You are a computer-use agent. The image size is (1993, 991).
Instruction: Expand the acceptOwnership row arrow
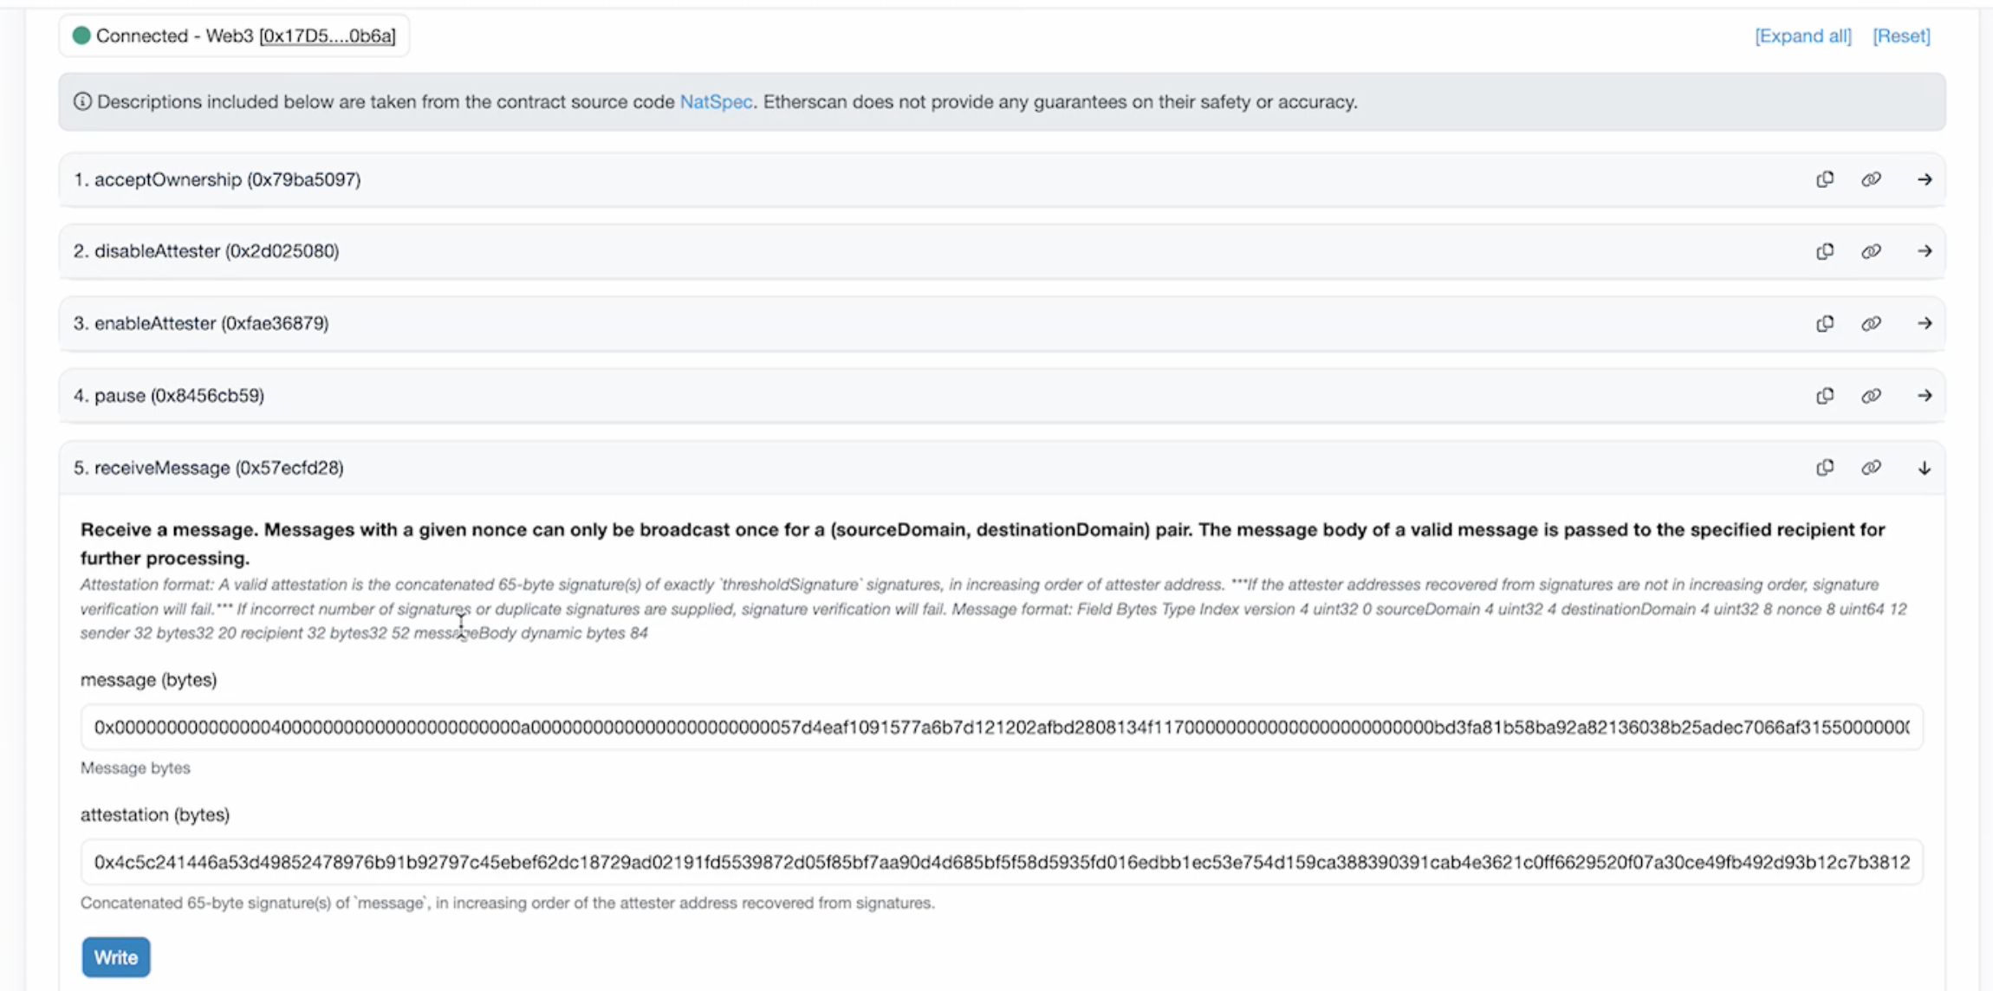click(x=1924, y=179)
